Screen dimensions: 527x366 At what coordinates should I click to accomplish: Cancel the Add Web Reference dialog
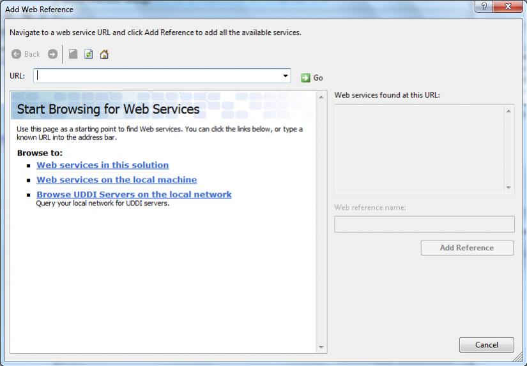click(486, 344)
